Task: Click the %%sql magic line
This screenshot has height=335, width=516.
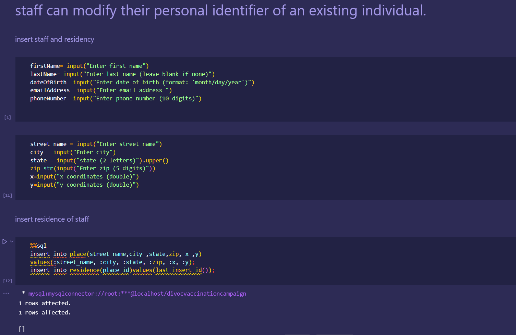Action: point(38,246)
